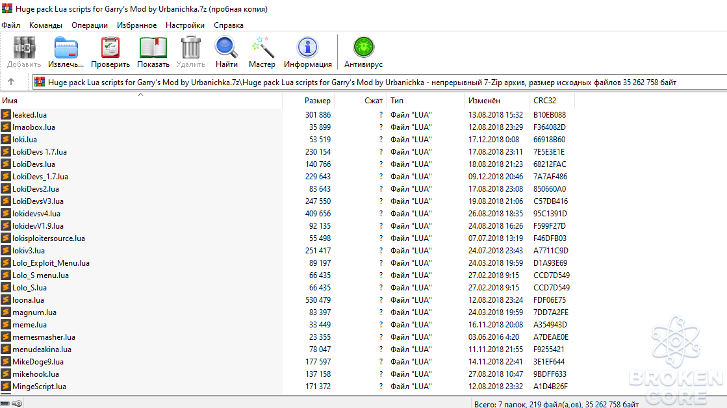Screen dimensions: 727x408
Task: Click the file icon next to magnum.lua
Action: [6, 312]
